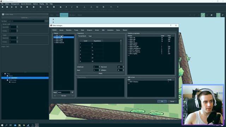Select the highlighted map in the Plains folder
226x127 pixels.
25,78
